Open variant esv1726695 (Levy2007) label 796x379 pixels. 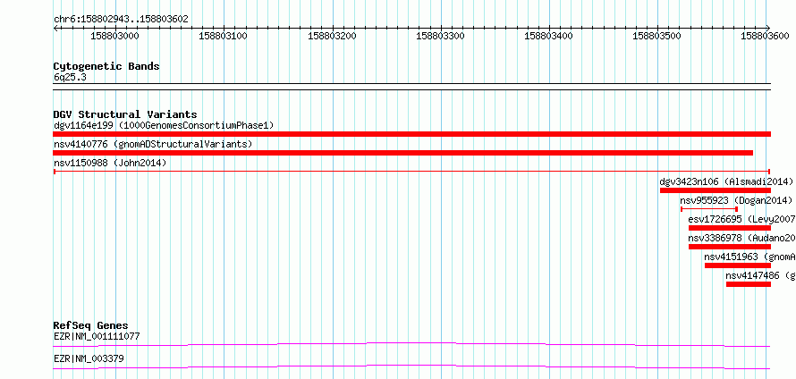click(741, 219)
